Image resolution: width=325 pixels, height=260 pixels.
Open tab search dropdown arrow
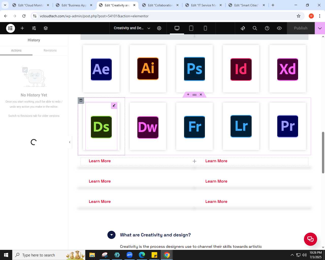click(x=5, y=5)
